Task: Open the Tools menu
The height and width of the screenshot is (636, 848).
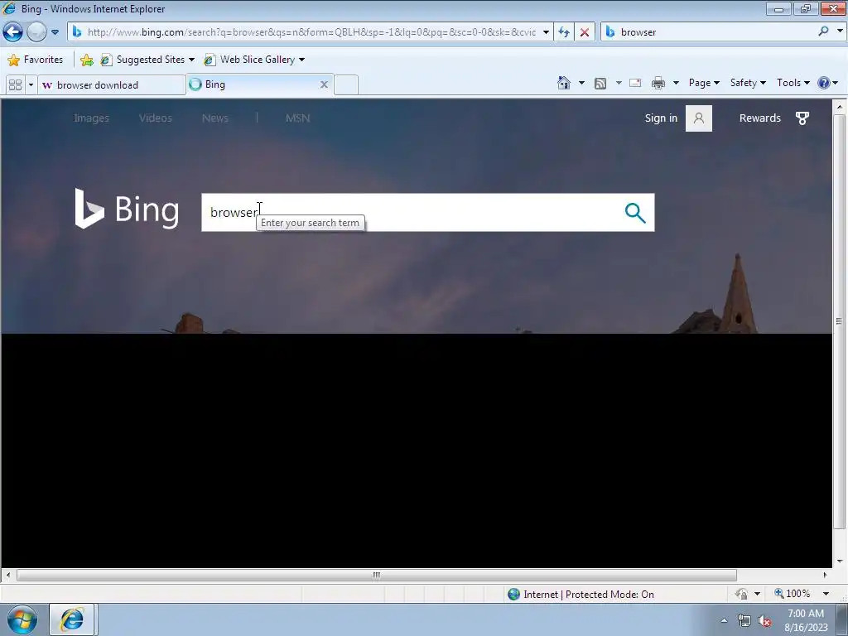Action: pos(793,83)
